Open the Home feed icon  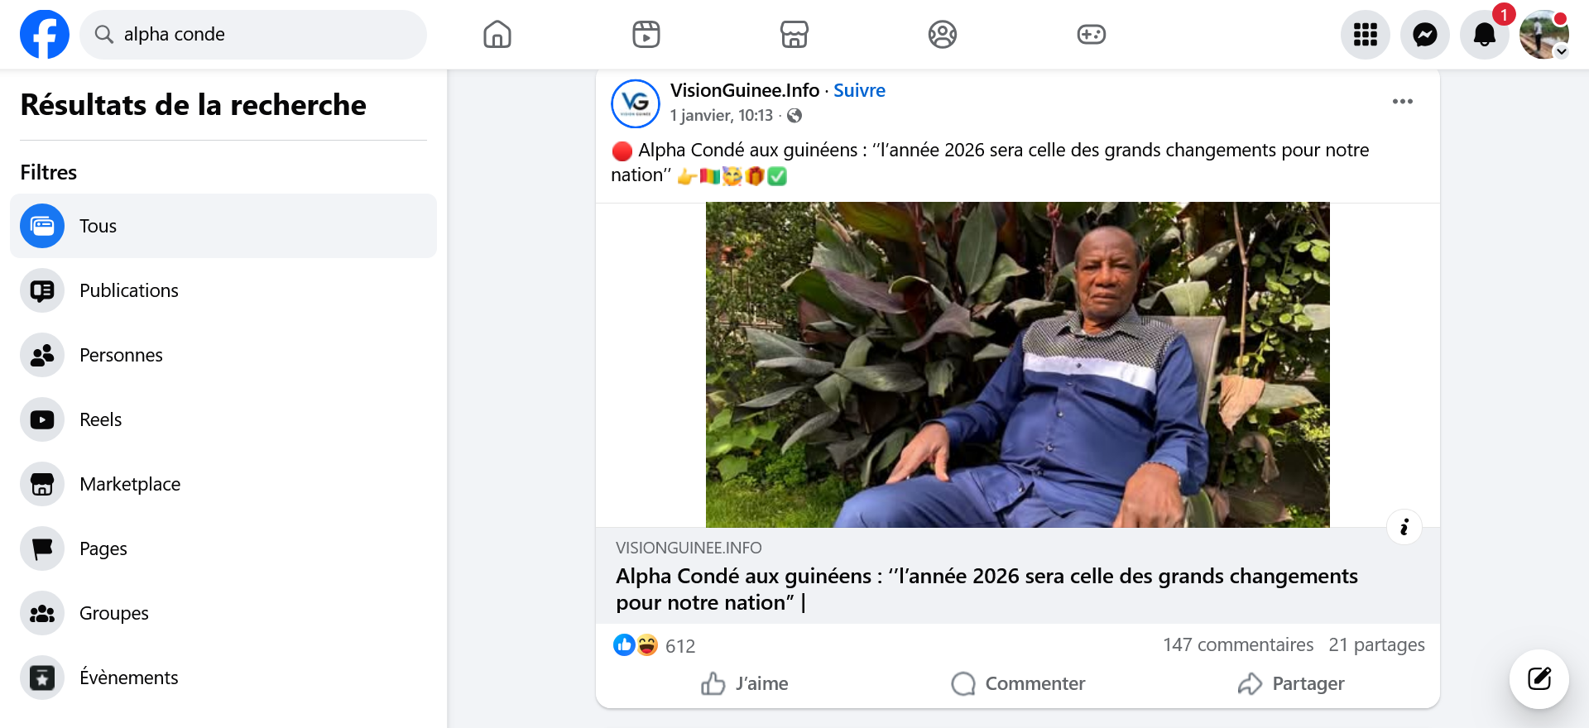click(497, 35)
